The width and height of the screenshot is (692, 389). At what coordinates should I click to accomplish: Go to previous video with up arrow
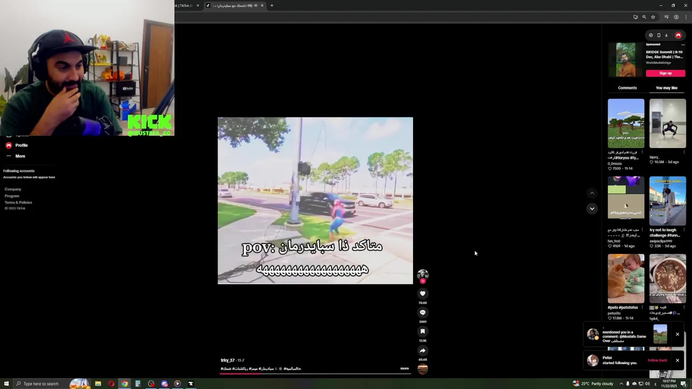click(x=592, y=193)
